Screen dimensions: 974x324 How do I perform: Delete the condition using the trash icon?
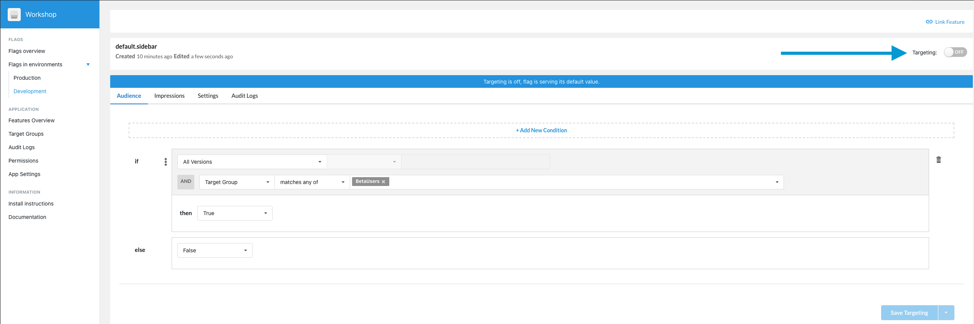(939, 160)
